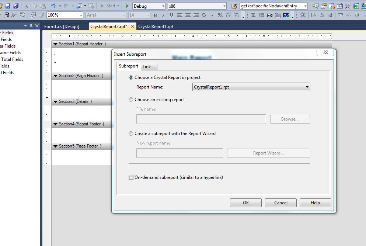The height and width of the screenshot is (246, 366).
Task: Enable the On-demand subreport checkbox
Action: pos(131,177)
